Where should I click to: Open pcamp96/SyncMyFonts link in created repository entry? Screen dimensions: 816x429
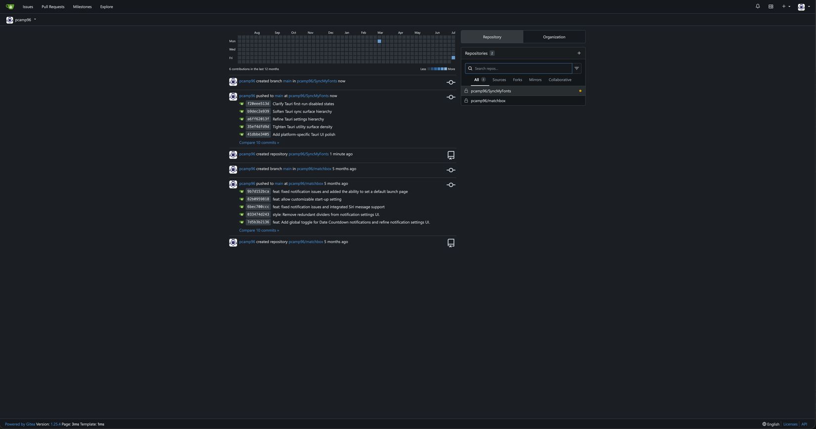click(309, 154)
